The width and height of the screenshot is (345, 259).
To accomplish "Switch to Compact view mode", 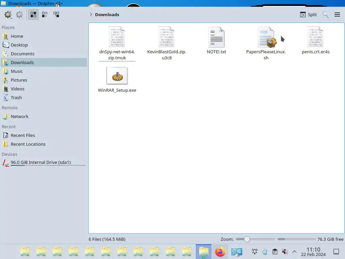I will 45,15.
